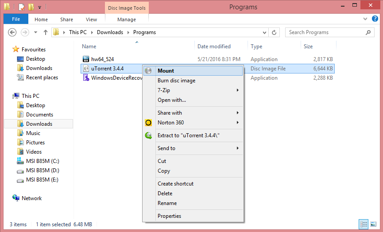Click the uTorrent 3.4.4 disc image icon
The width and height of the screenshot is (383, 232).
[x=86, y=68]
